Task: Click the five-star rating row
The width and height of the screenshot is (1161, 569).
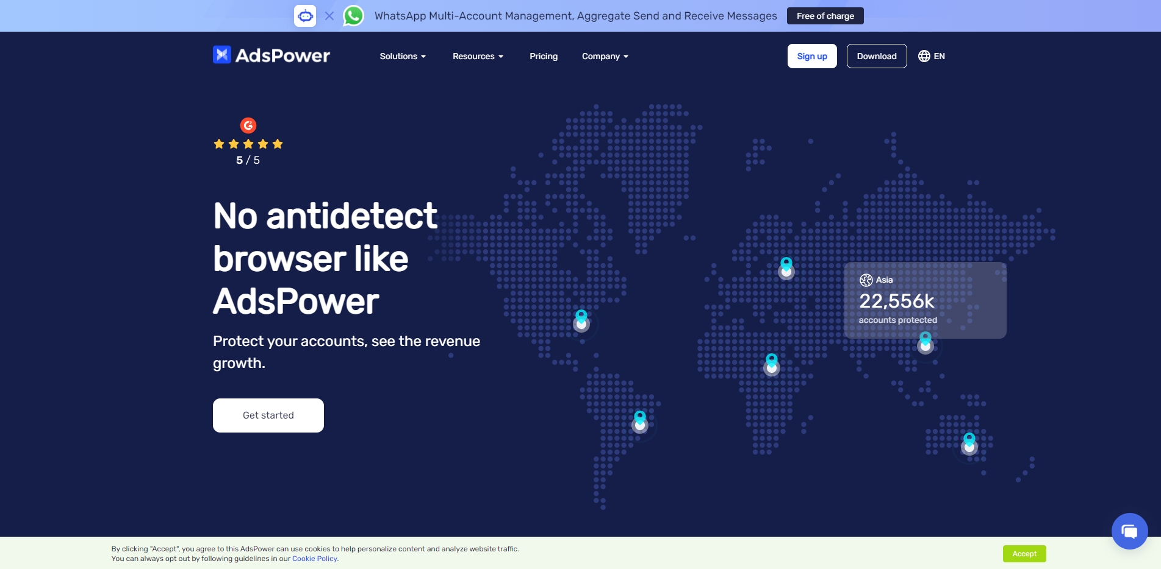Action: [x=248, y=144]
